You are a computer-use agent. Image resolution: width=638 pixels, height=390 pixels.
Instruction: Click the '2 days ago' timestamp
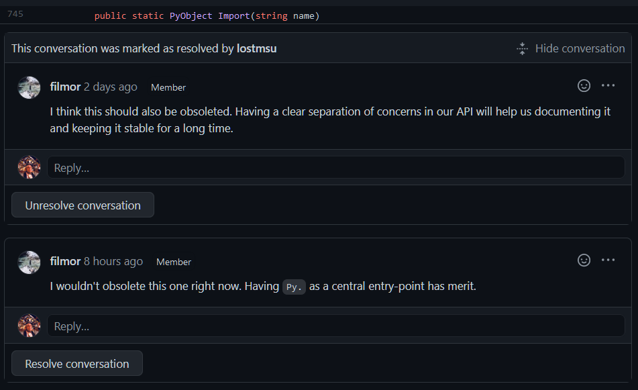pyautogui.click(x=110, y=87)
